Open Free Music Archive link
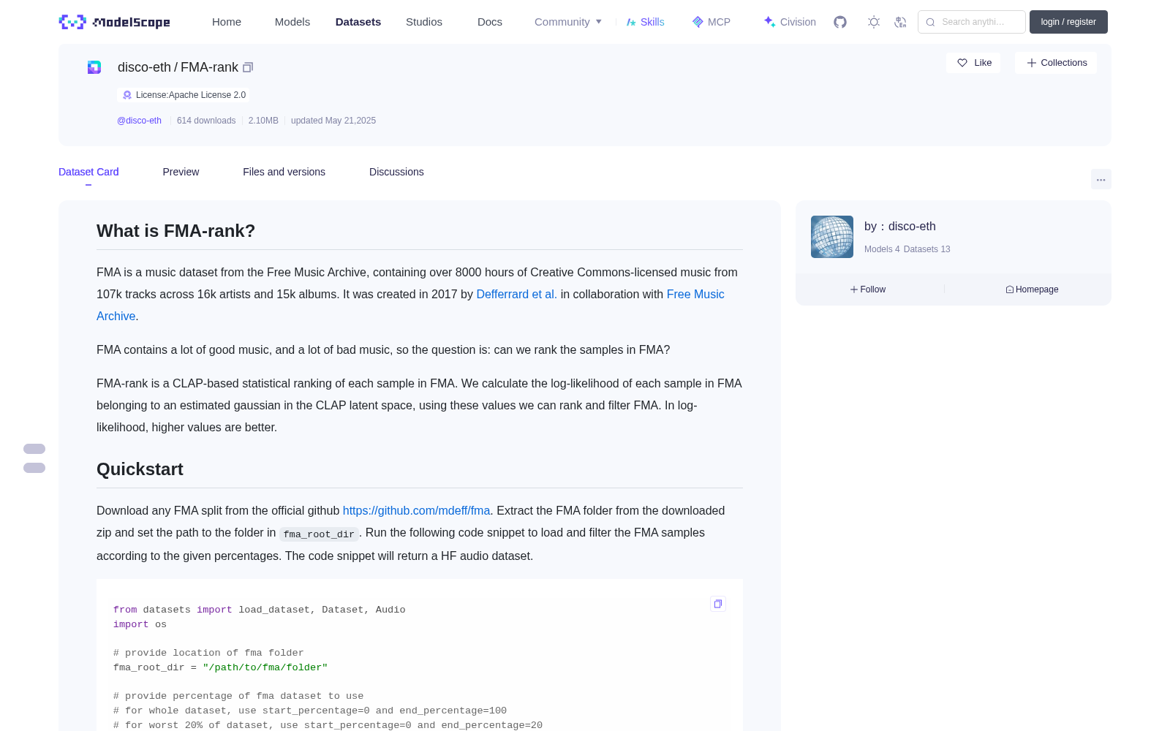The width and height of the screenshot is (1170, 731). pyautogui.click(x=695, y=294)
